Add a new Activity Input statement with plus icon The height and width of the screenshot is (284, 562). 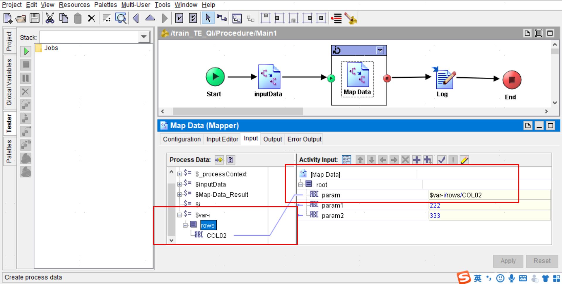click(x=416, y=160)
